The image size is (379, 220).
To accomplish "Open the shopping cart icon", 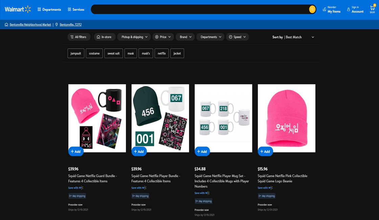I will tap(372, 7).
